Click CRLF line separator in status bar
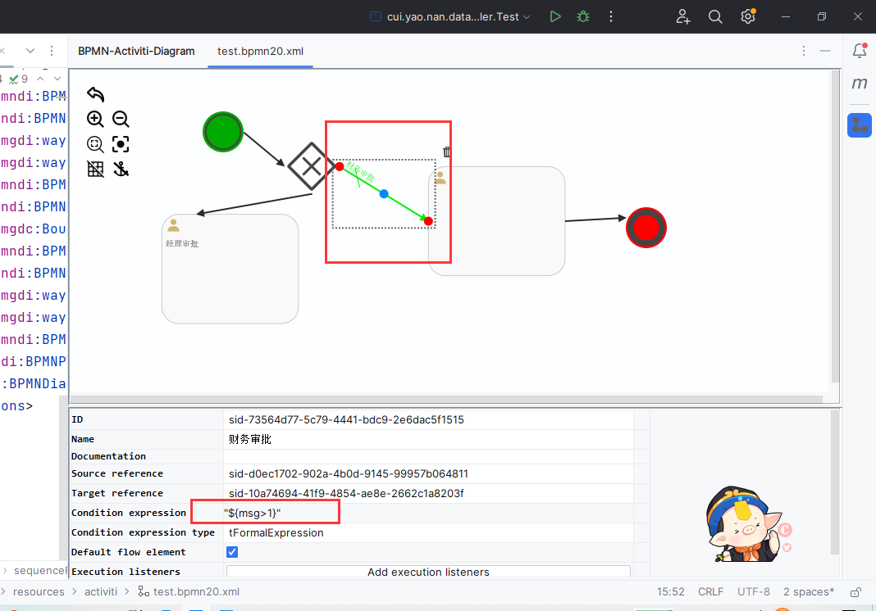Image resolution: width=876 pixels, height=611 pixels. 710,592
